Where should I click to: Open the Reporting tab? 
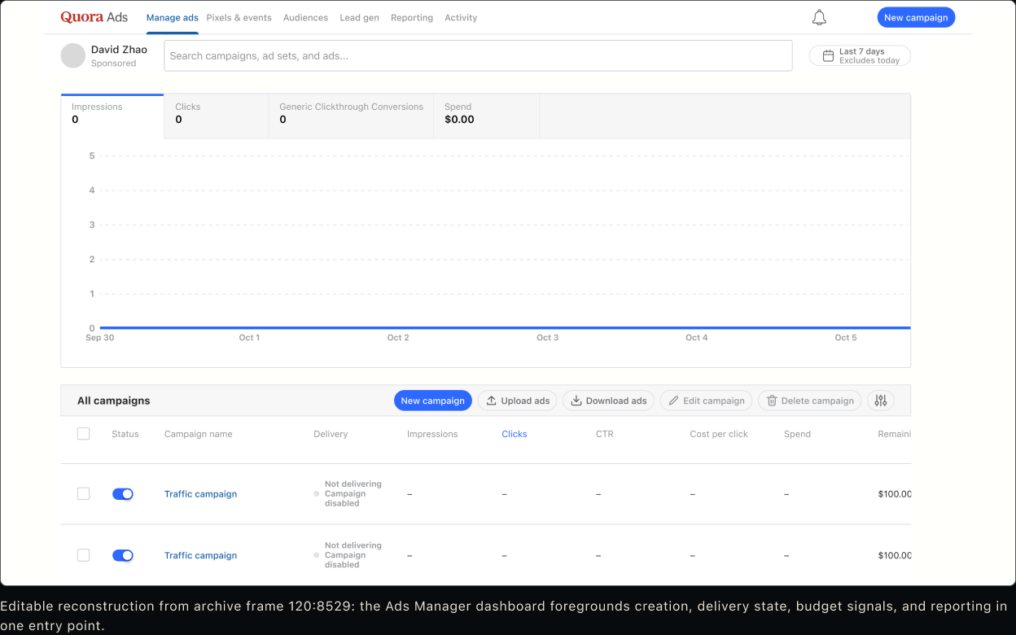pos(412,18)
